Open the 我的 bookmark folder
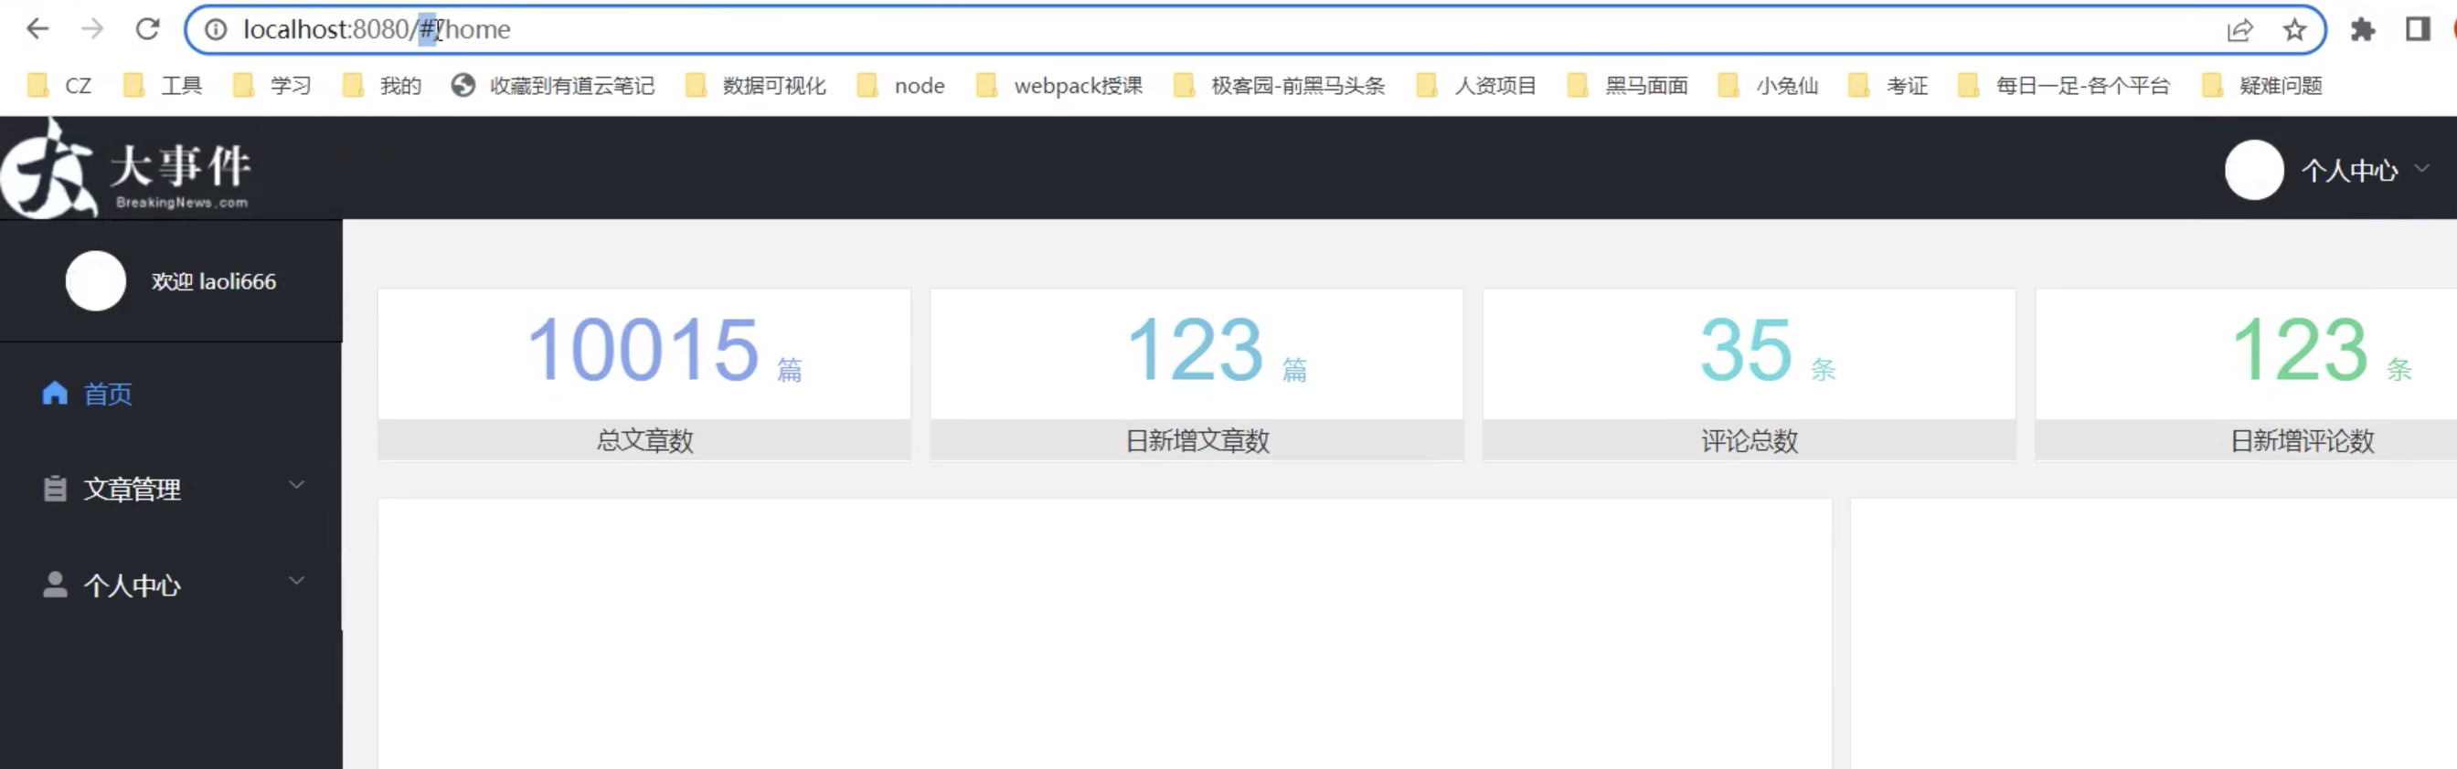Viewport: 2457px width, 769px height. [382, 86]
